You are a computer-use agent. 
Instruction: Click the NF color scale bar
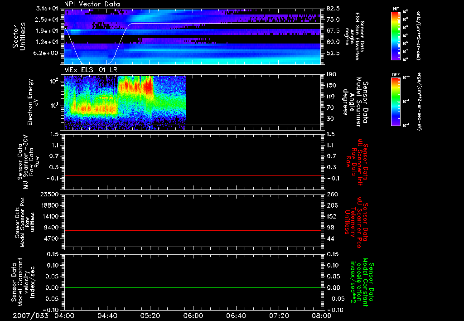396,36
